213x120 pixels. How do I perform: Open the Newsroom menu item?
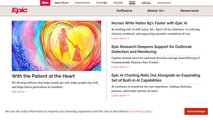(190, 11)
